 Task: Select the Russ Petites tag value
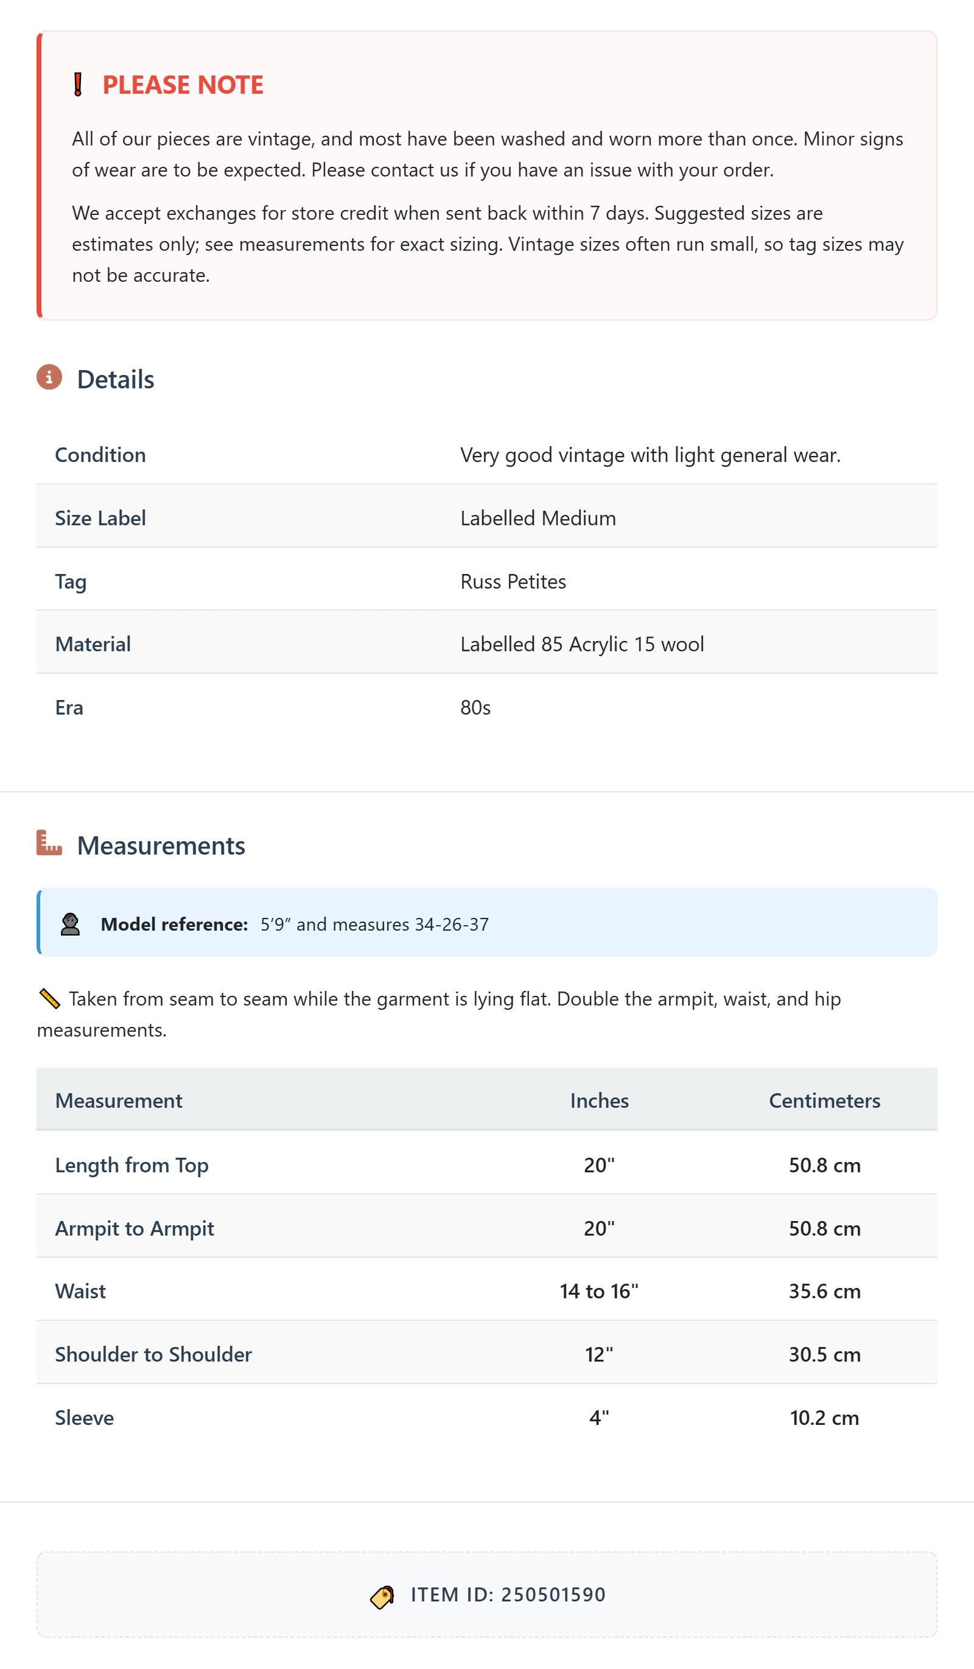pyautogui.click(x=514, y=581)
